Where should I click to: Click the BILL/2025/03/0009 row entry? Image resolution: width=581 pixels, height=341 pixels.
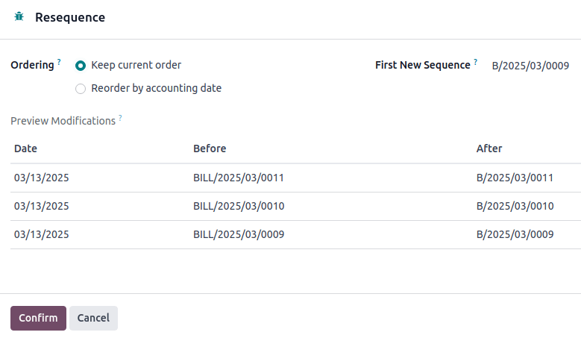click(x=239, y=234)
